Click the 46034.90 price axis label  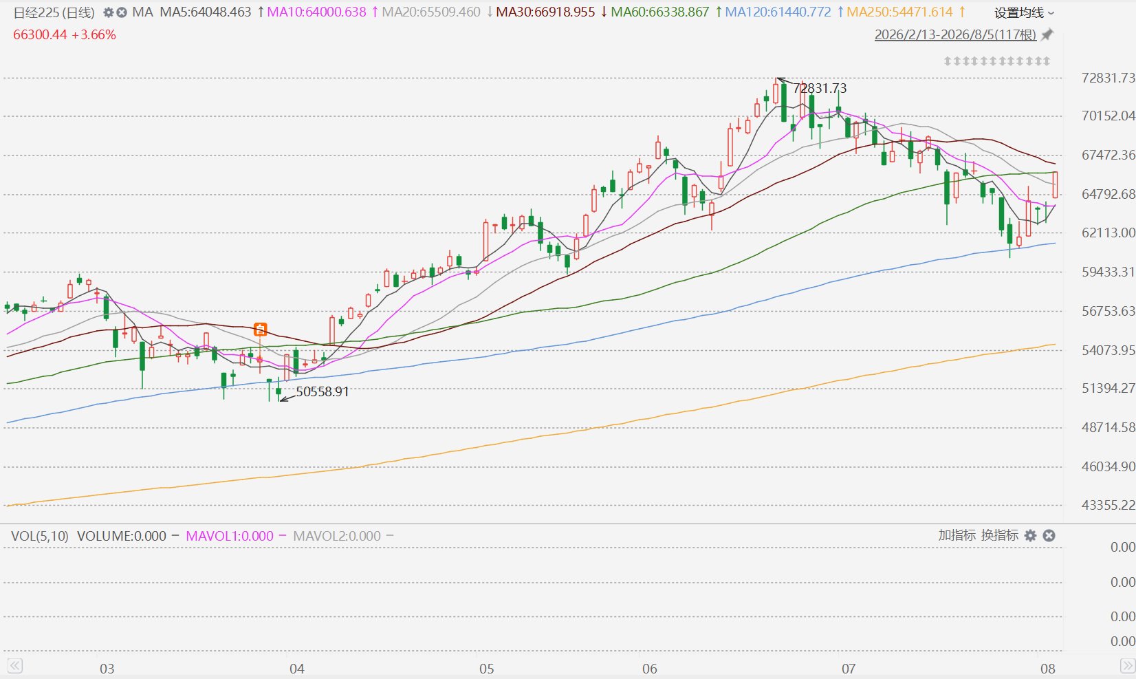1108,466
